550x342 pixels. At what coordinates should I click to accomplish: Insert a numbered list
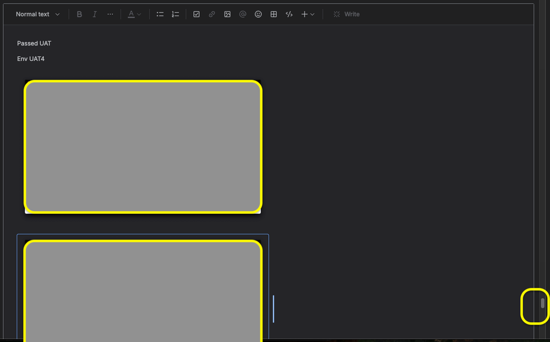[176, 14]
